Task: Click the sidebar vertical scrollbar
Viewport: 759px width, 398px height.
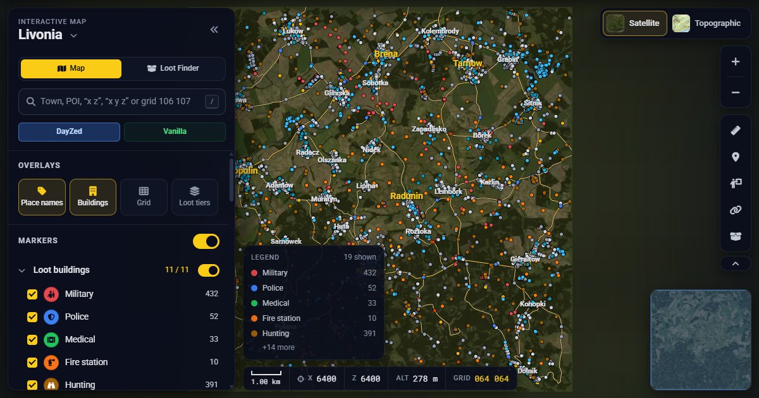Action: point(231,180)
